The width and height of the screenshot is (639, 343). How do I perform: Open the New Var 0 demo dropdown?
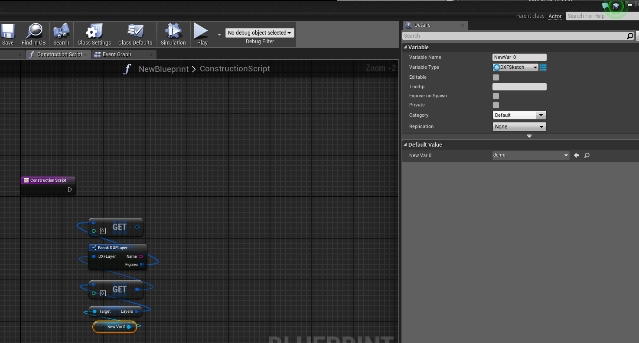click(531, 155)
